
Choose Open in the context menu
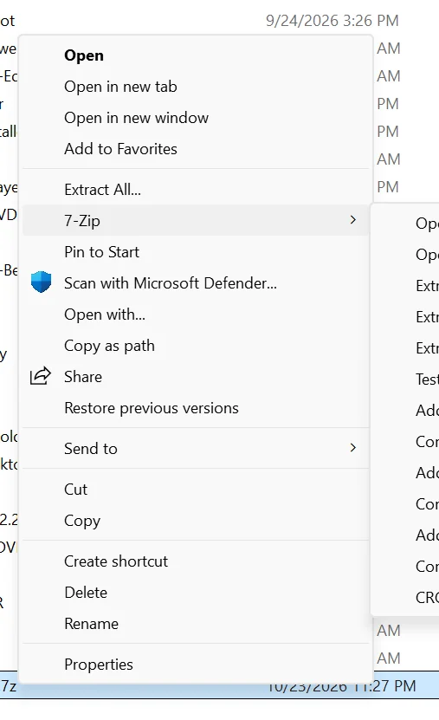coord(196,55)
